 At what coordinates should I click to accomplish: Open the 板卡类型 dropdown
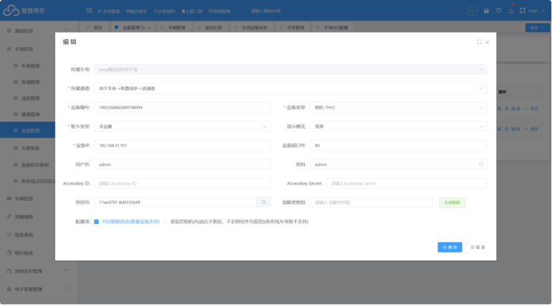click(182, 126)
